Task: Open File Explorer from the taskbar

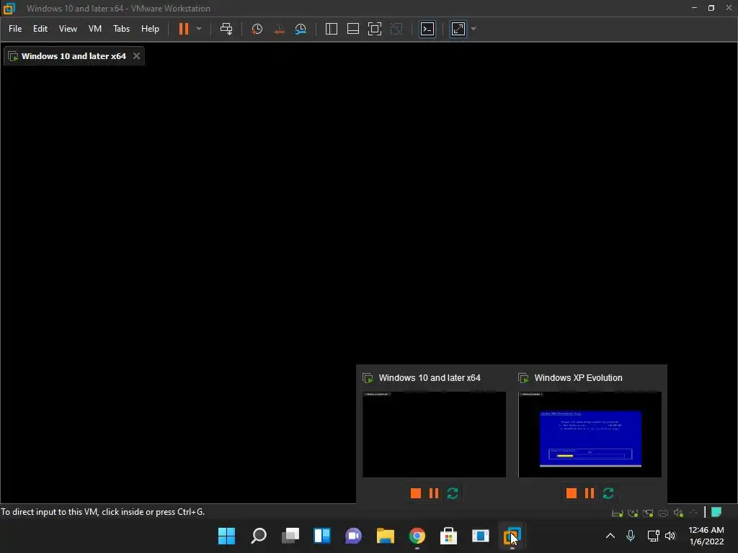Action: click(x=385, y=536)
